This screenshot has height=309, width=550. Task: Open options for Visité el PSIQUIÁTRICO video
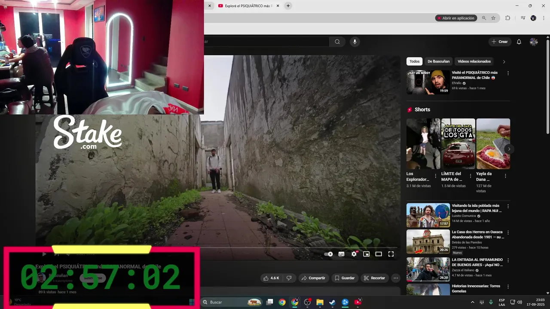pyautogui.click(x=508, y=73)
